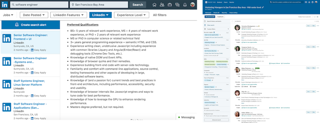Hide candidate Hailey White
The height and width of the screenshot is (123, 320).
coord(314,112)
